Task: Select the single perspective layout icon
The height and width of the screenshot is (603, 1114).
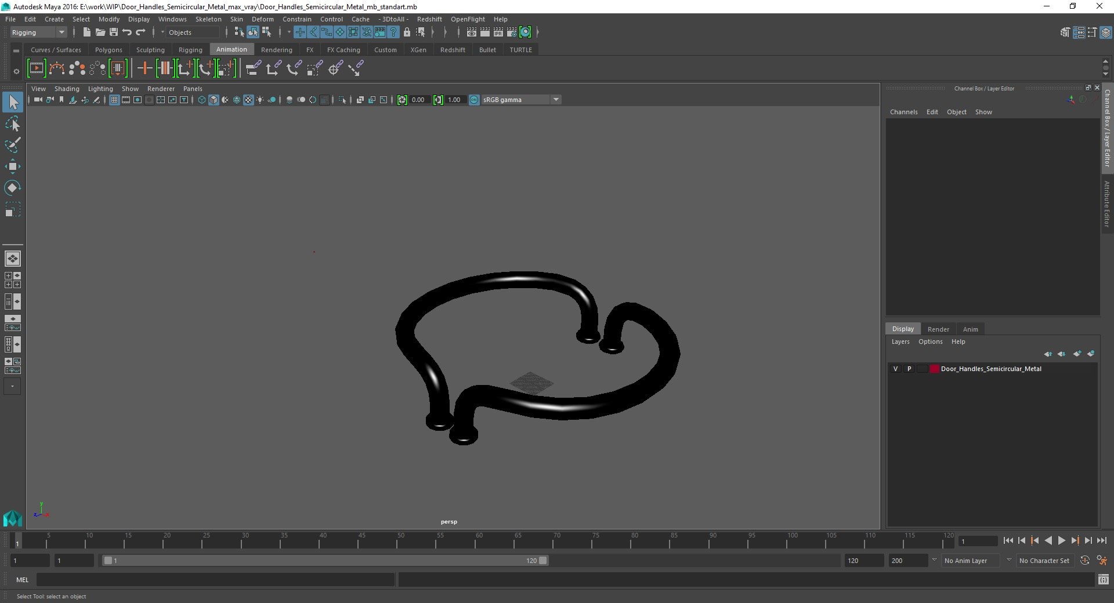Action: 12,259
